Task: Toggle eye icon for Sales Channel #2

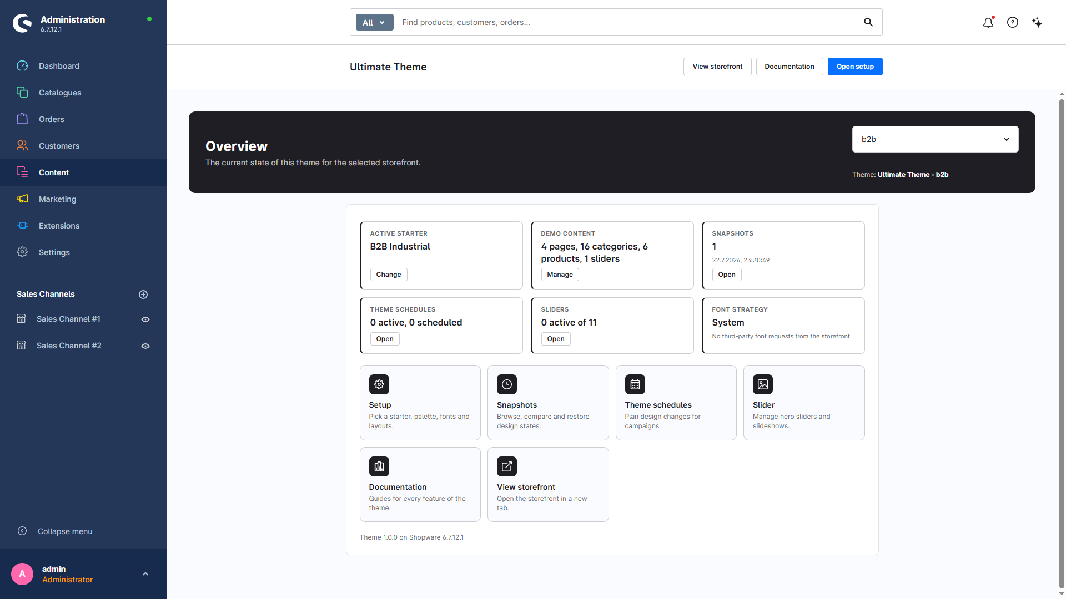Action: click(145, 346)
